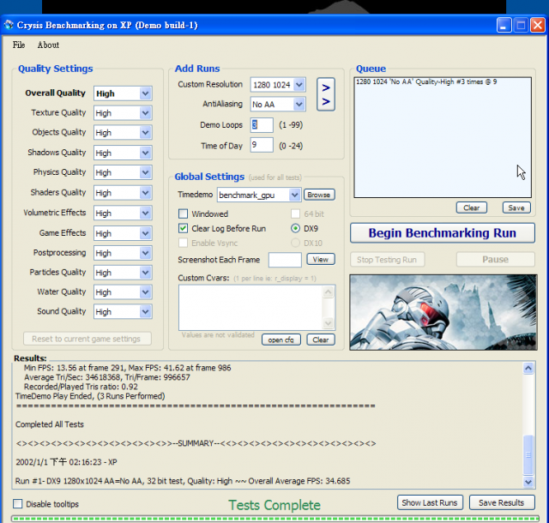The height and width of the screenshot is (523, 549).
Task: Clear the Custom Cvars box
Action: pos(321,340)
